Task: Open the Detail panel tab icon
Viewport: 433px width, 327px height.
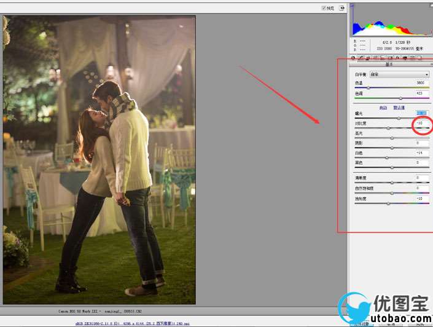Action: [x=368, y=58]
